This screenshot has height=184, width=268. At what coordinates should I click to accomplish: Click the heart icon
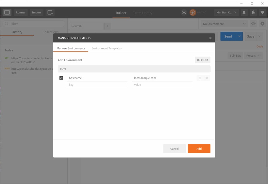tap(262, 12)
